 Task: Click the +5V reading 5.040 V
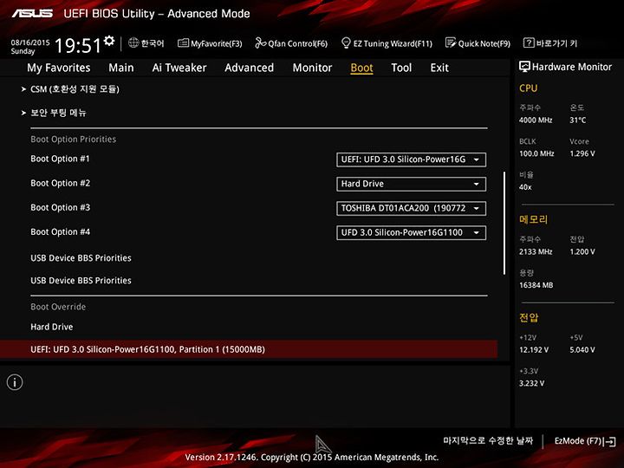582,350
